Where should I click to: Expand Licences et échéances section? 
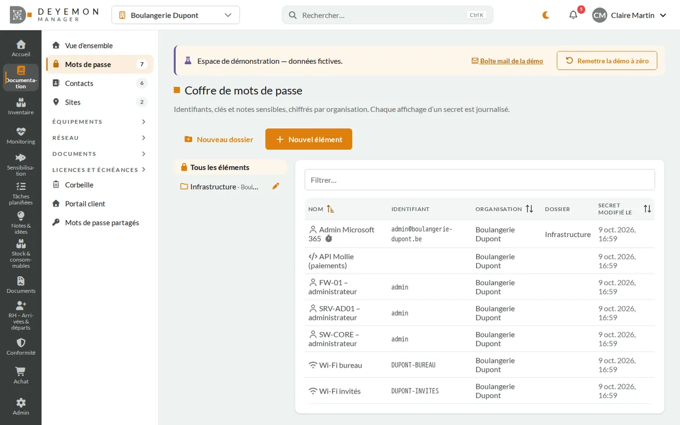99,169
